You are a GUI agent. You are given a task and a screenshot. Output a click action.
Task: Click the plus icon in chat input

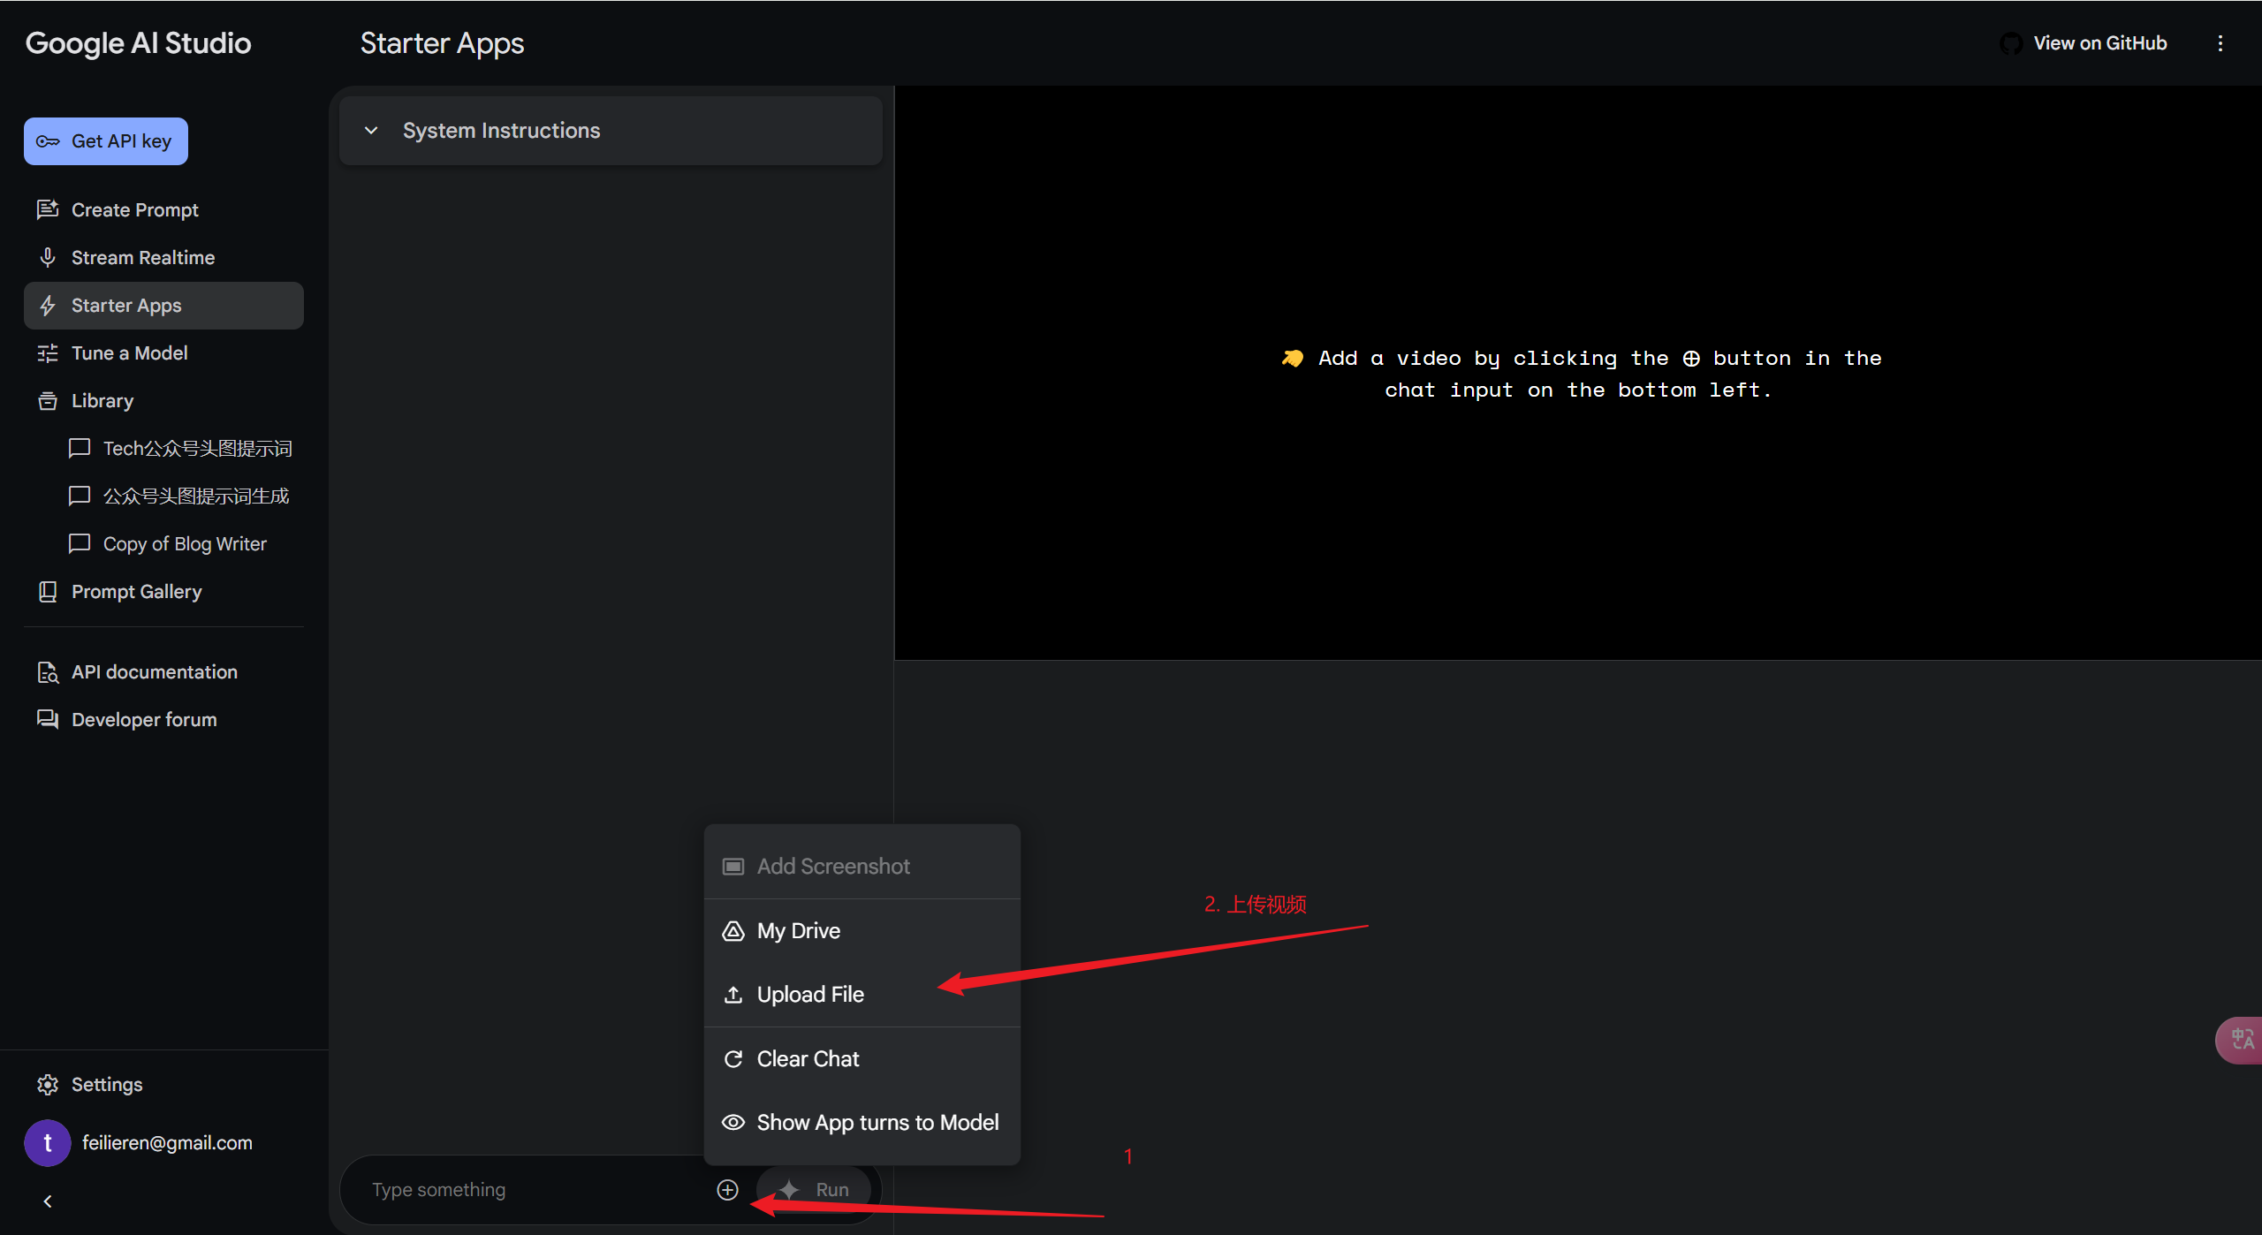[x=727, y=1189]
